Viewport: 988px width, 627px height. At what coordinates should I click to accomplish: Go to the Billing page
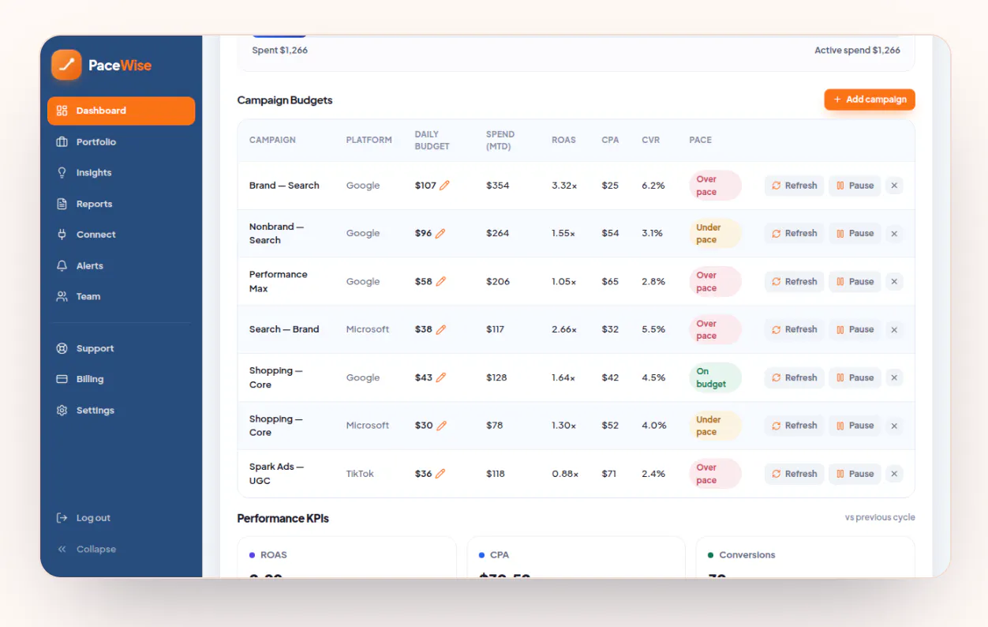(x=121, y=379)
